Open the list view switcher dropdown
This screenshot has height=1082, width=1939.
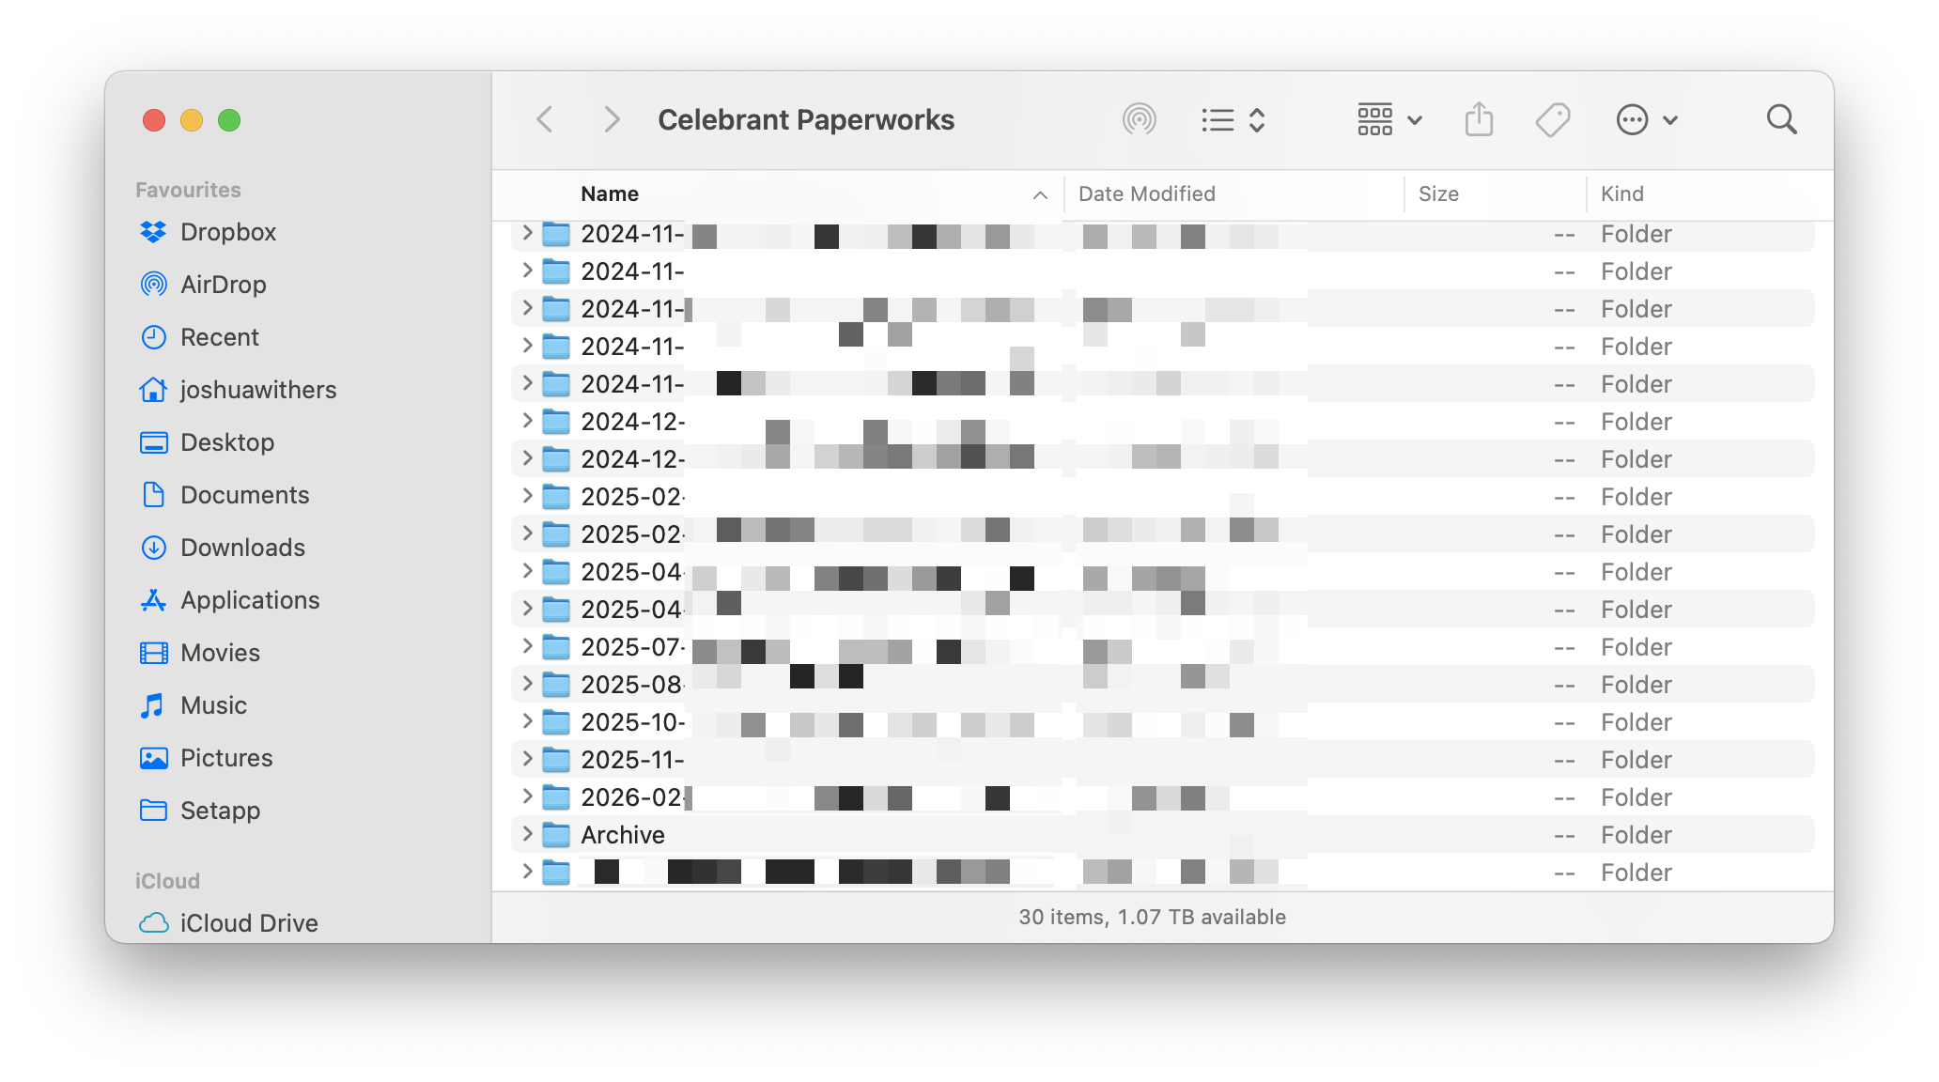click(1233, 120)
